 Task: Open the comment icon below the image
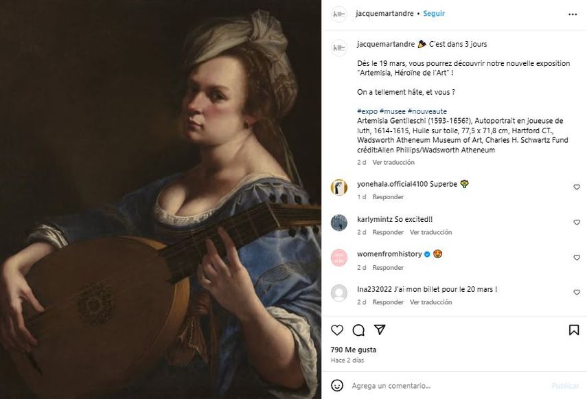click(x=358, y=330)
